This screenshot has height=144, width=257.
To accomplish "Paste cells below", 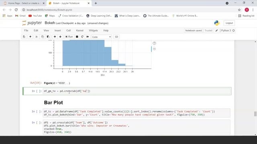I will (48, 37).
